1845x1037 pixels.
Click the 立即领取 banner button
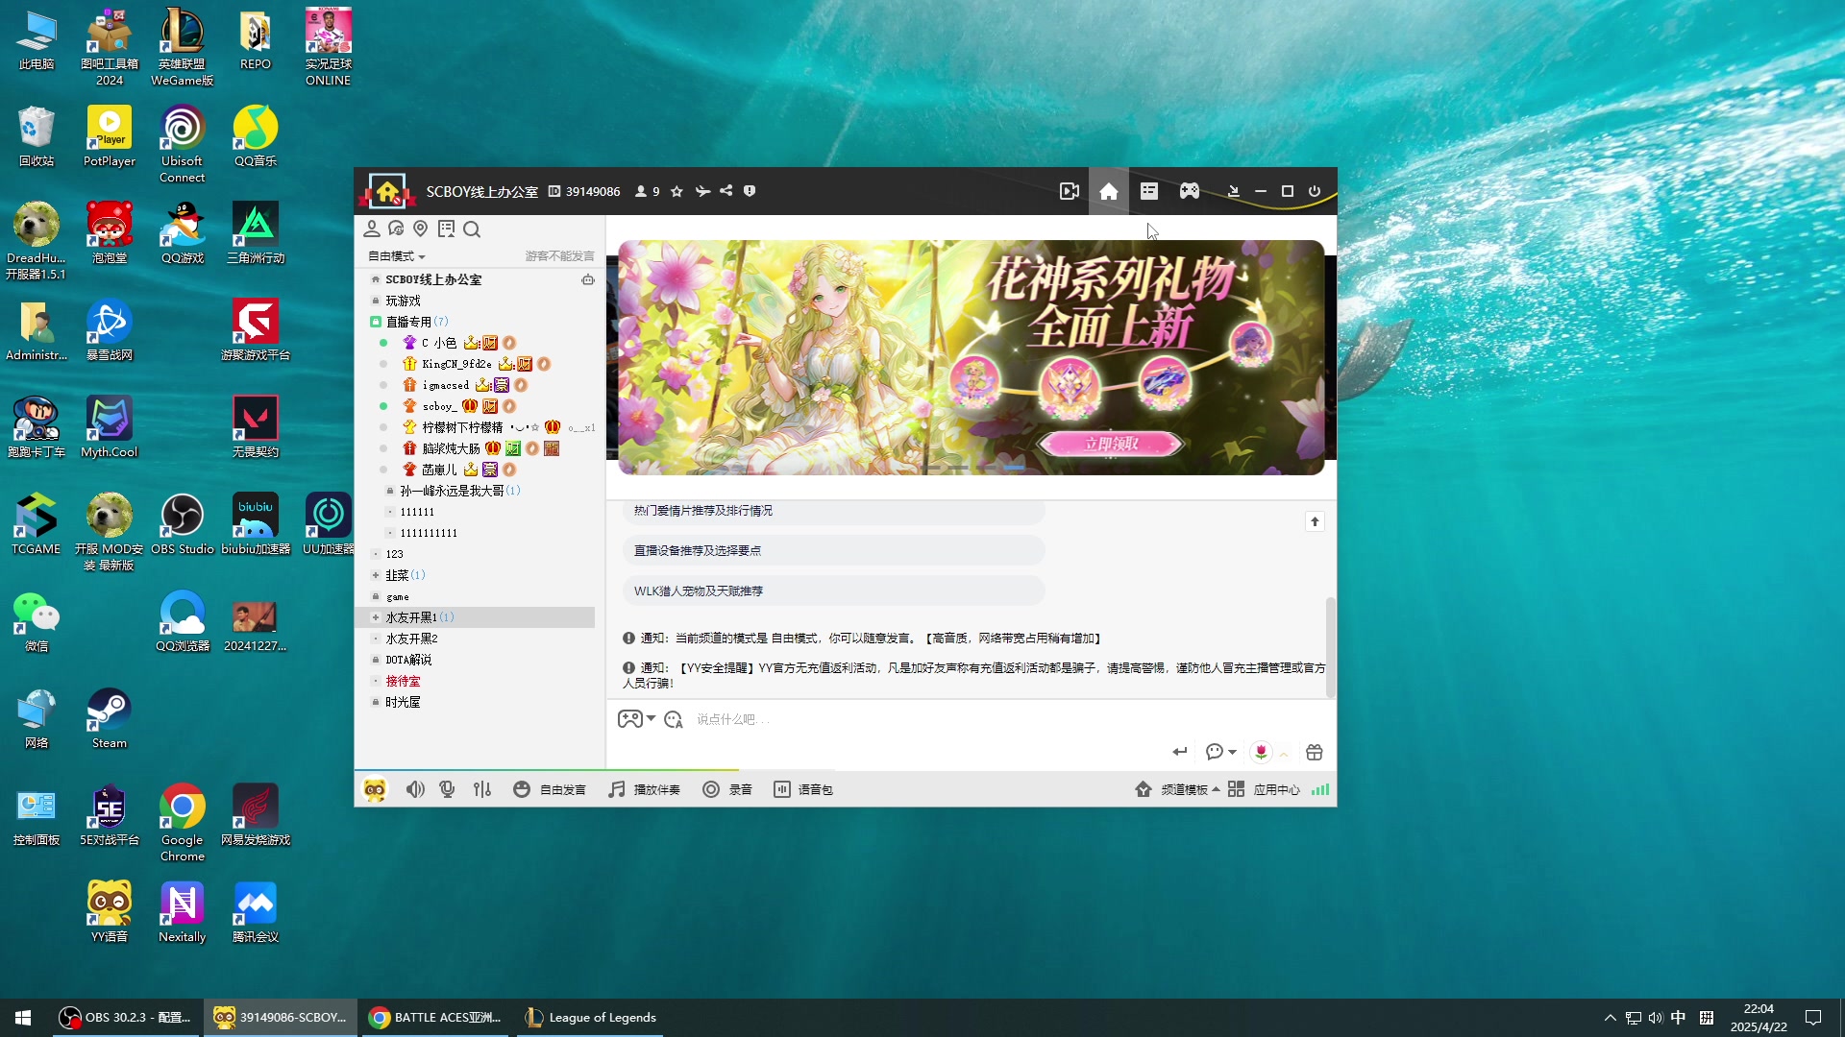click(x=1111, y=444)
